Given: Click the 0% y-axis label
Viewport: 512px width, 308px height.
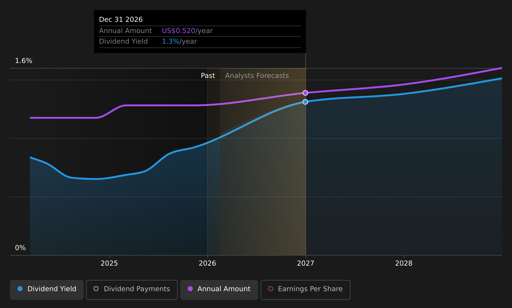Looking at the screenshot, I should click(x=20, y=248).
